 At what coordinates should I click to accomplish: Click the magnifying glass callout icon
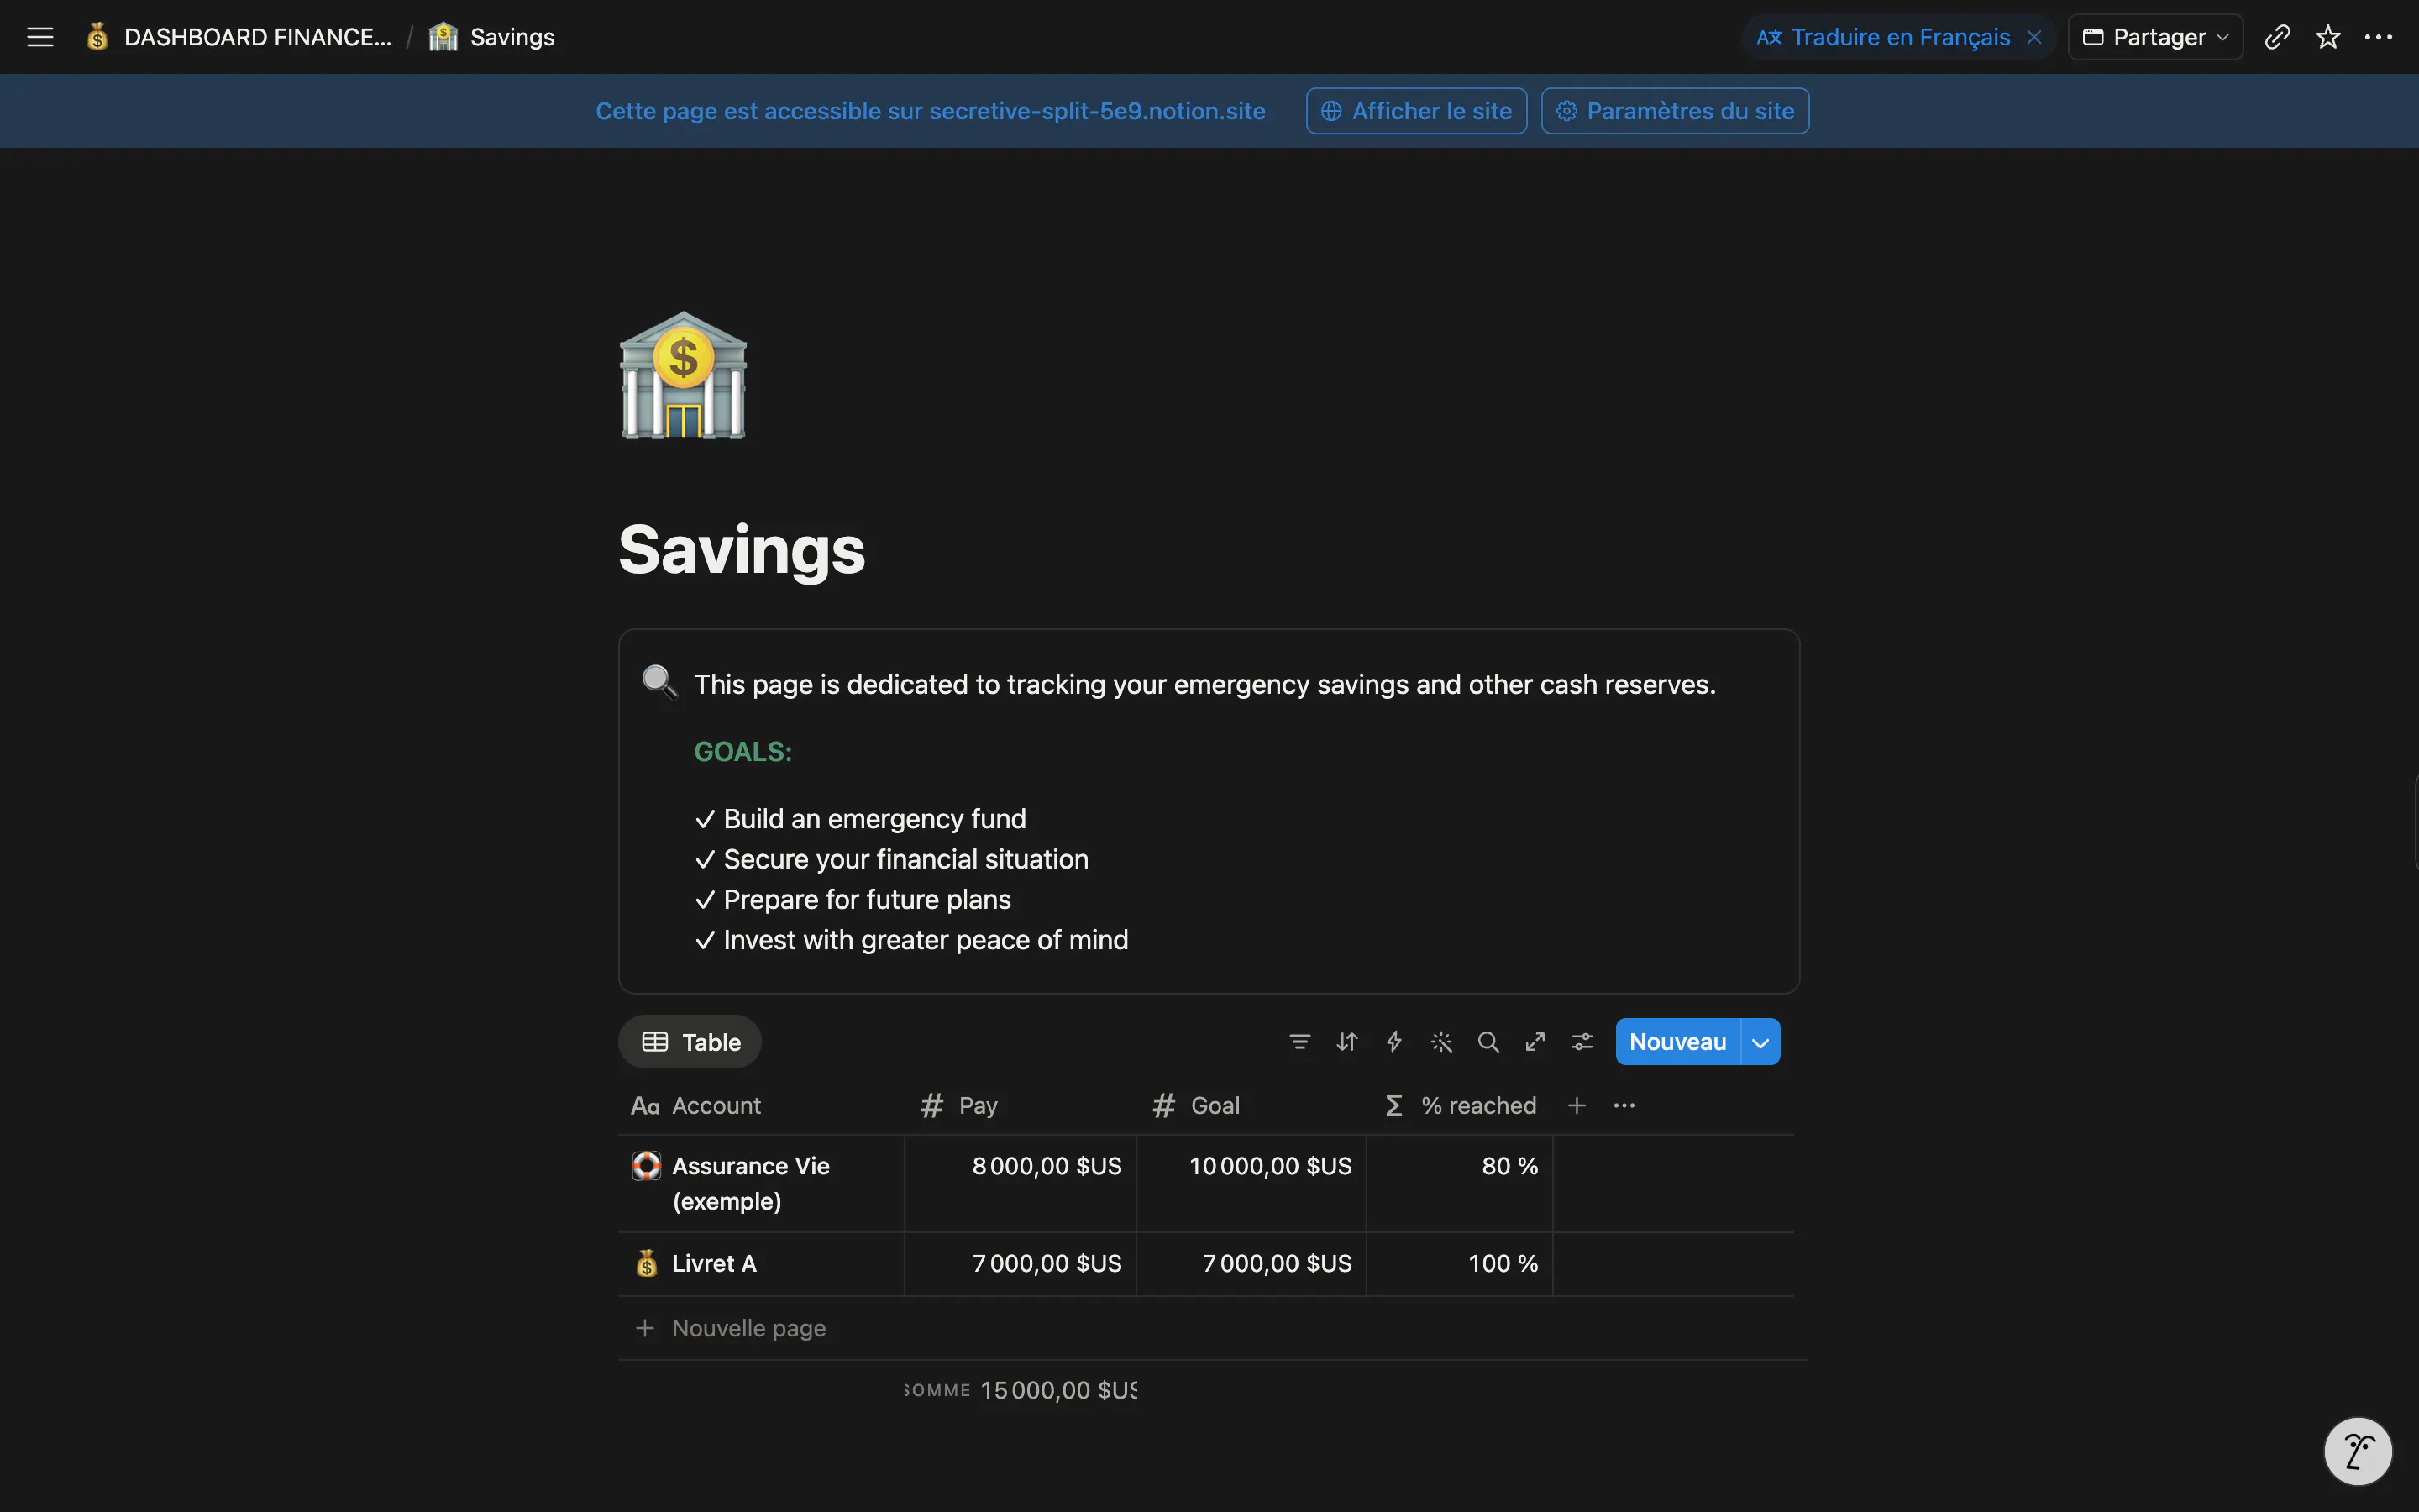tap(659, 682)
